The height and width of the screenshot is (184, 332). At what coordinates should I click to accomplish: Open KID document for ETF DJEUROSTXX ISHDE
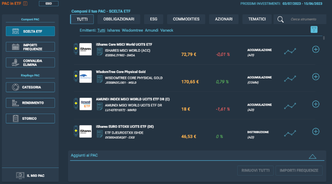point(100,134)
